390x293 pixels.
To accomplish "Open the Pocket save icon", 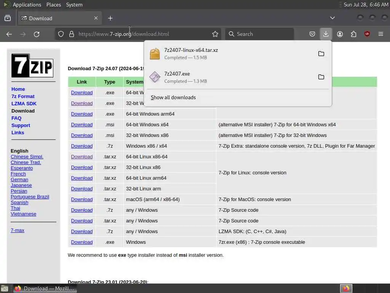I will coord(312,34).
